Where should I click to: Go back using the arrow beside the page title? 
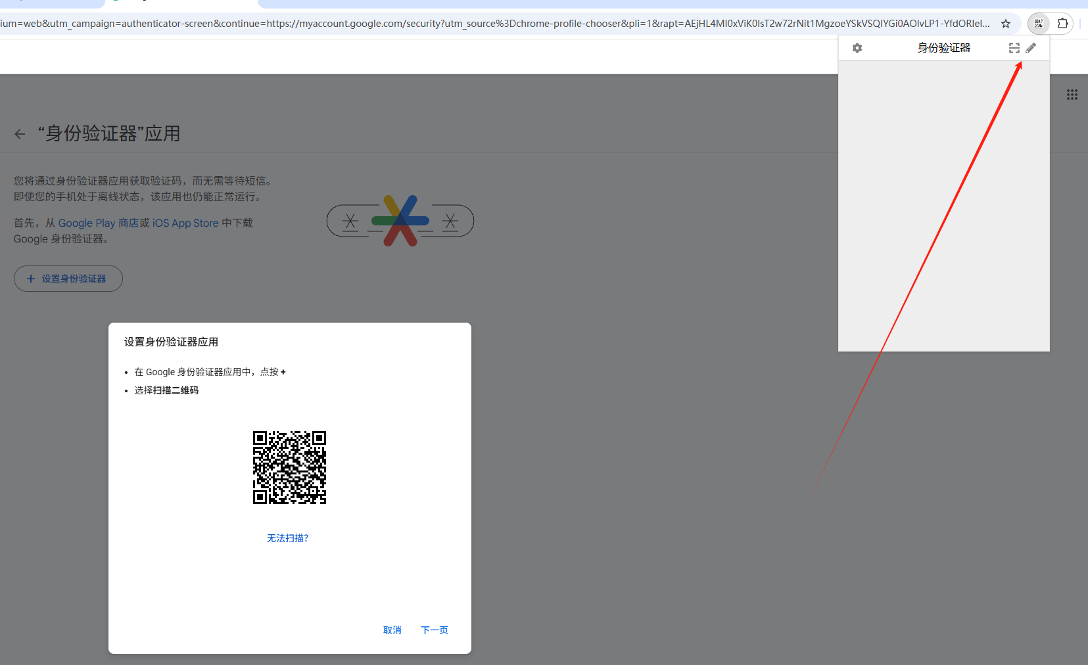(x=20, y=134)
